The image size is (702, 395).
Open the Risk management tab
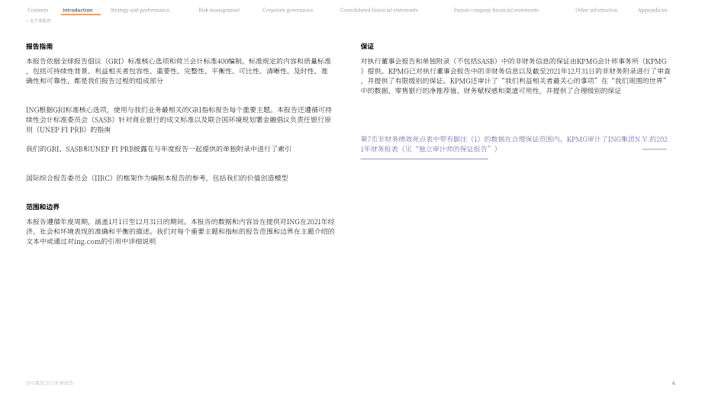[x=219, y=10]
